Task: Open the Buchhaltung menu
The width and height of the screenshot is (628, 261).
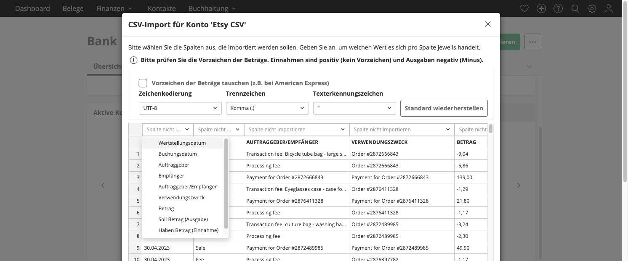Action: point(212,8)
